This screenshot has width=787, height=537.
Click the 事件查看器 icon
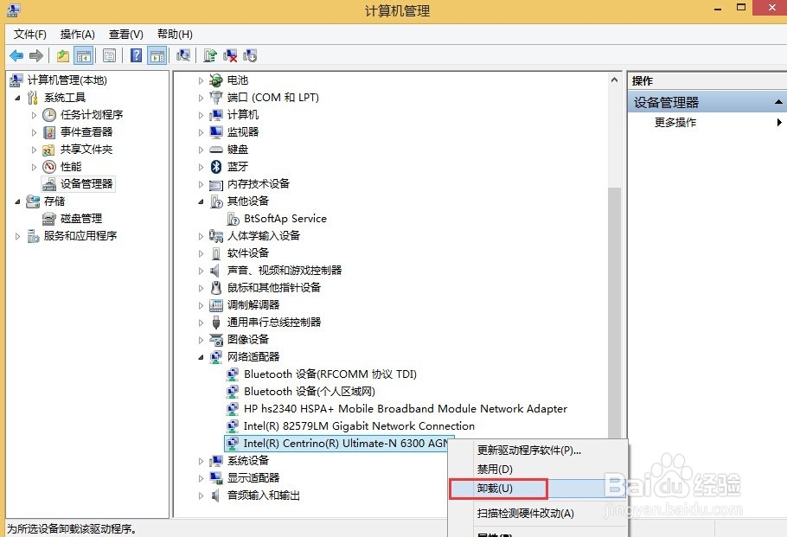(49, 132)
